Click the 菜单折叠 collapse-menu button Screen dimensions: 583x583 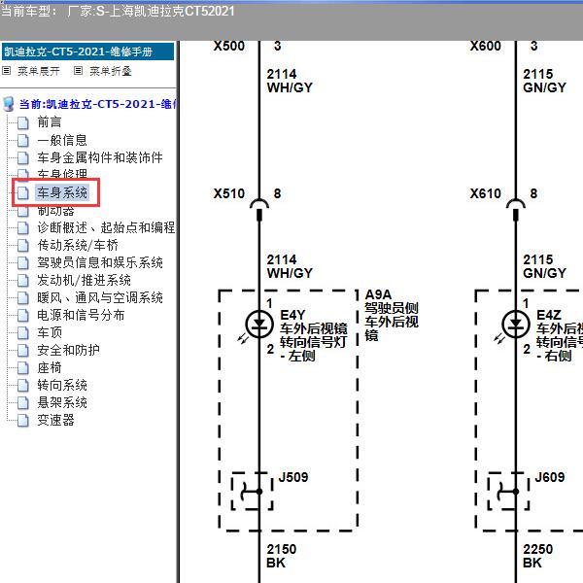point(111,71)
